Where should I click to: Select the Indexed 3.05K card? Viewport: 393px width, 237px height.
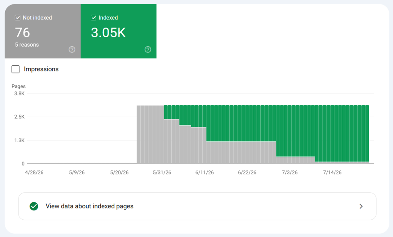click(119, 31)
